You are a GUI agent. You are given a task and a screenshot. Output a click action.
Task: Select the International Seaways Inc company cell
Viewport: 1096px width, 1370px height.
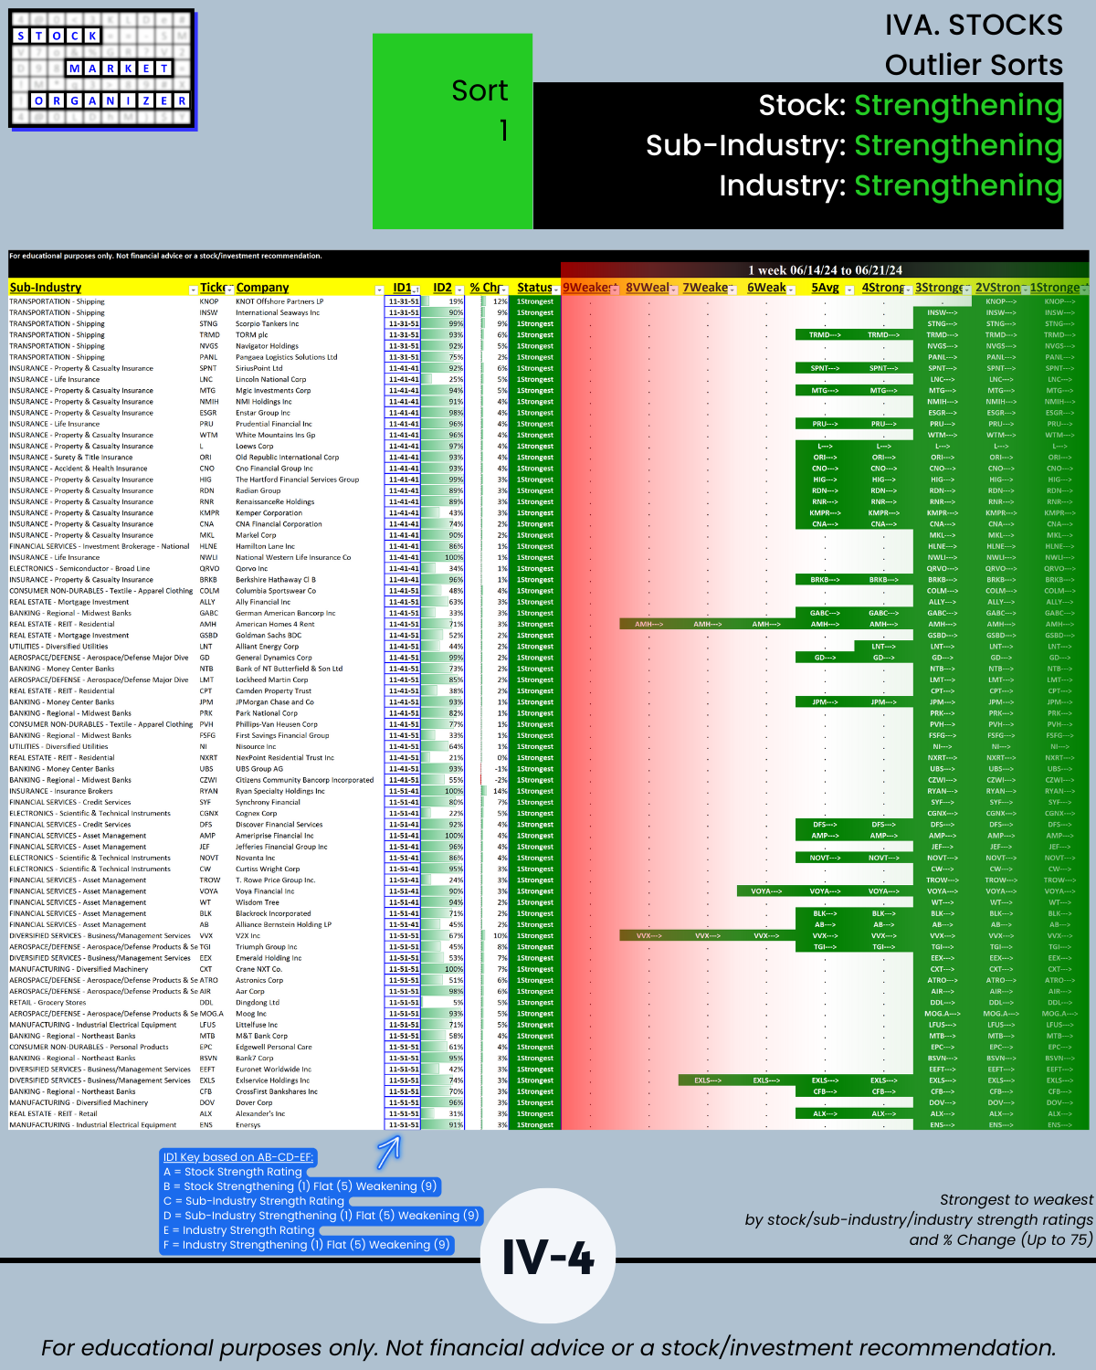tap(309, 312)
